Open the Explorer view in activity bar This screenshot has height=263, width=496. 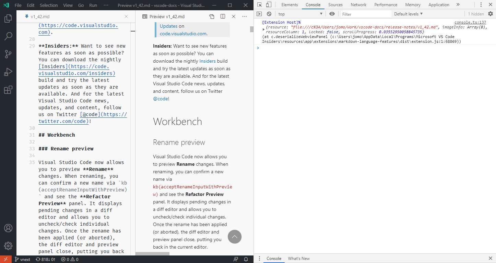point(8,18)
